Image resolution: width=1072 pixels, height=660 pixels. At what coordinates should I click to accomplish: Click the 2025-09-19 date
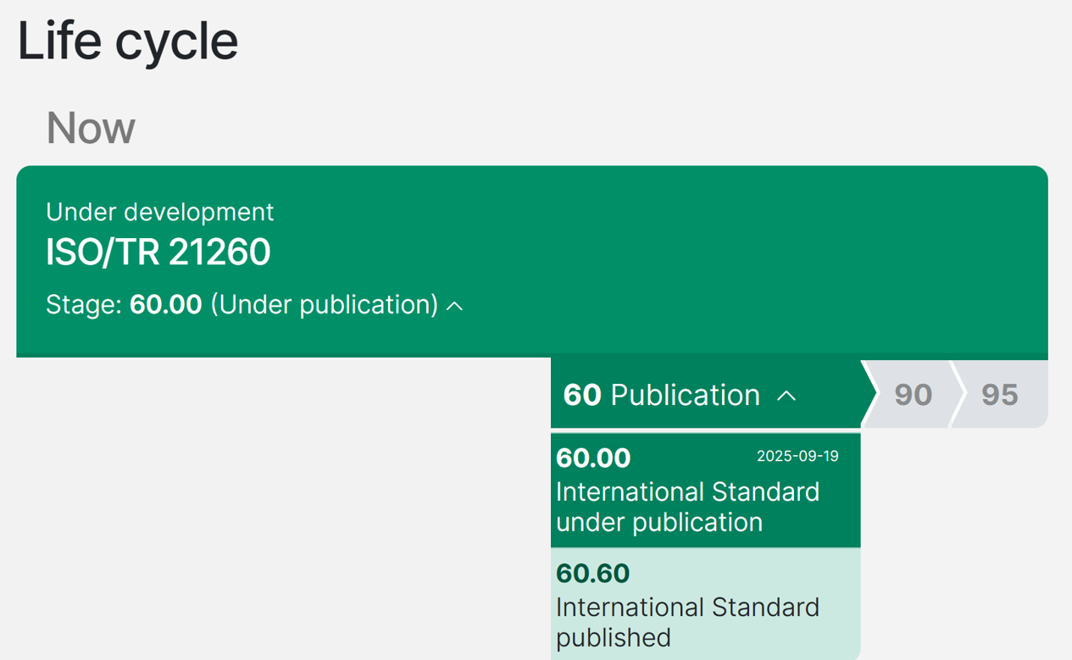(797, 457)
